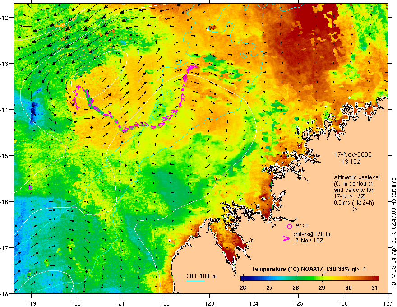Click the cyan 200 1000m isobath legend line

196,281
